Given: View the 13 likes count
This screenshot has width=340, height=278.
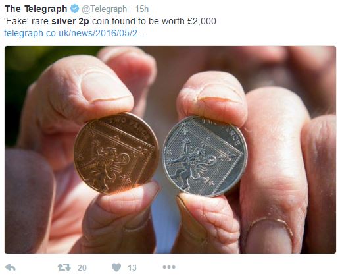Looking at the screenshot, I should tap(132, 268).
